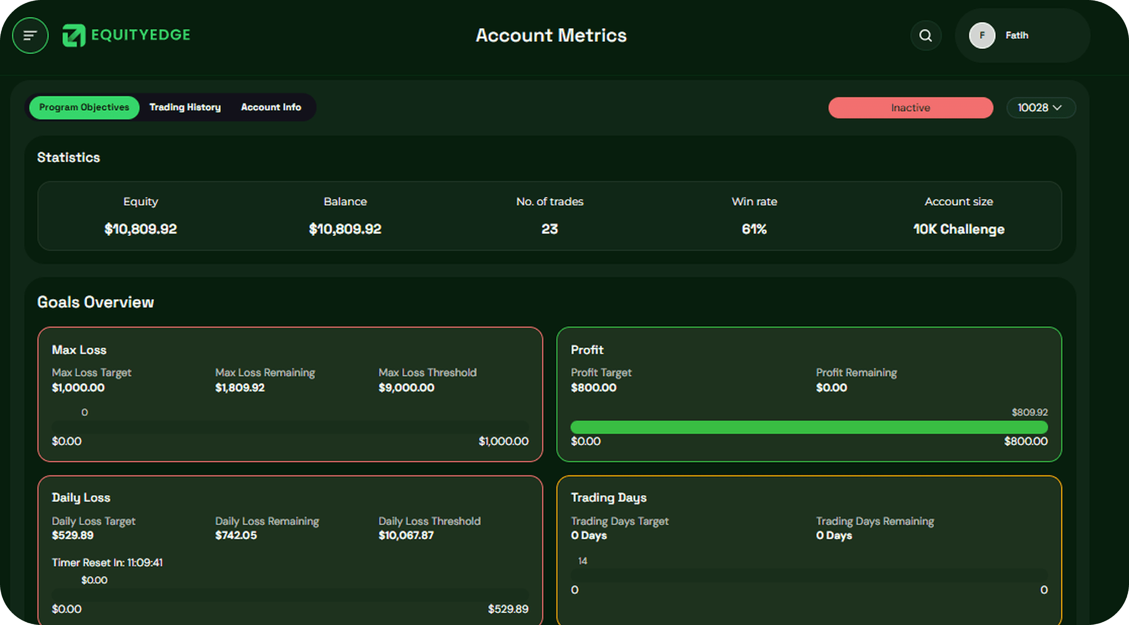Click the Win rate 61% statistic
This screenshot has height=625, width=1129.
click(754, 229)
